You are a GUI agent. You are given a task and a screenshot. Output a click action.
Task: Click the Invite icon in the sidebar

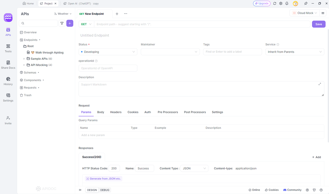point(8,120)
